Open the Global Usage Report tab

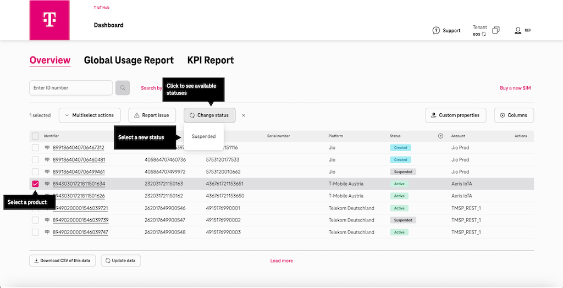point(129,60)
